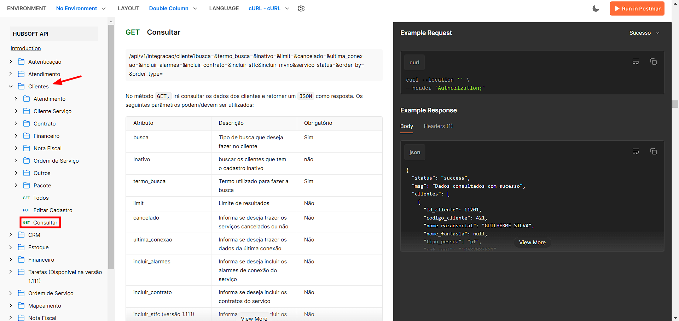Click the json language label badge
679x321 pixels.
415,152
